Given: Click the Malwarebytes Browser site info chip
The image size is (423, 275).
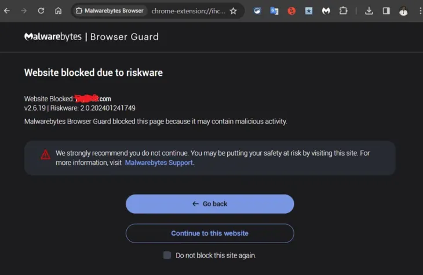Looking at the screenshot, I should coord(110,11).
